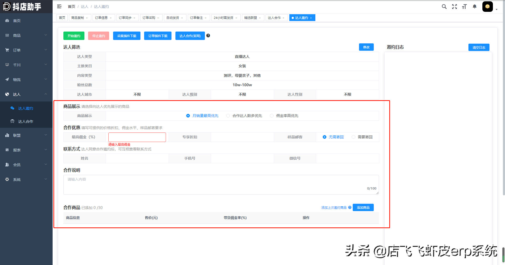This screenshot has width=505, height=265.
Task: Close the 订单信息 tab
Action: click(111, 18)
